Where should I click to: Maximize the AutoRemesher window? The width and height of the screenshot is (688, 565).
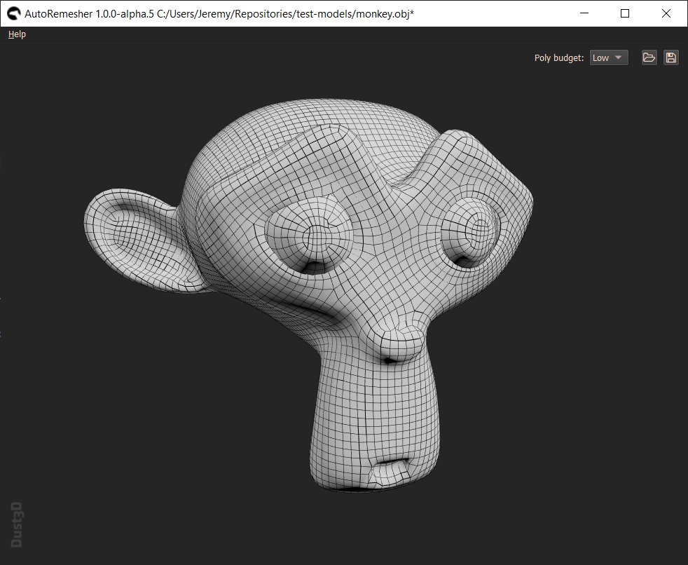[x=625, y=13]
